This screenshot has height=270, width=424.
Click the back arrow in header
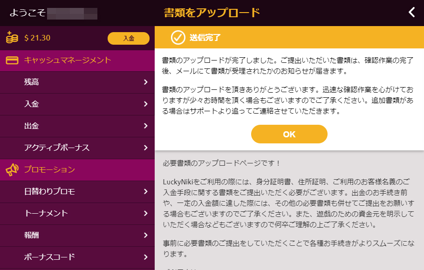coord(411,12)
